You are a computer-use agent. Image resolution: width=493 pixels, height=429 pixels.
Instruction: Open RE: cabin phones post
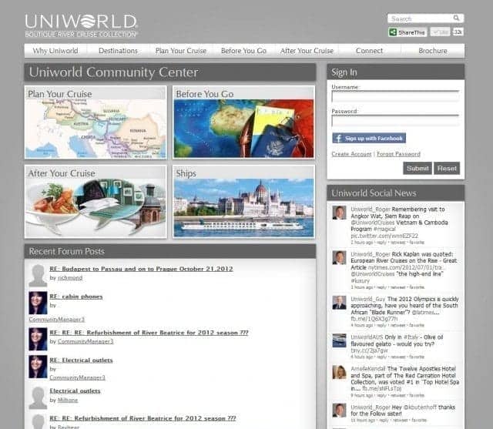pyautogui.click(x=76, y=297)
